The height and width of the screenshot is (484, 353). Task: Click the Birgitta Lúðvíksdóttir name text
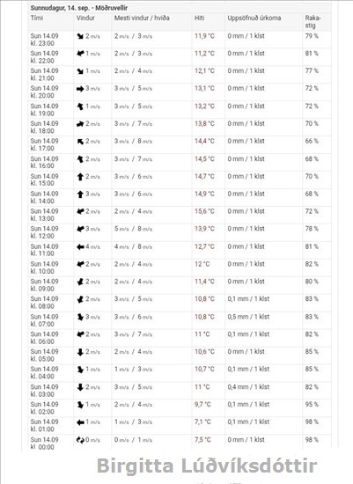pos(207,466)
